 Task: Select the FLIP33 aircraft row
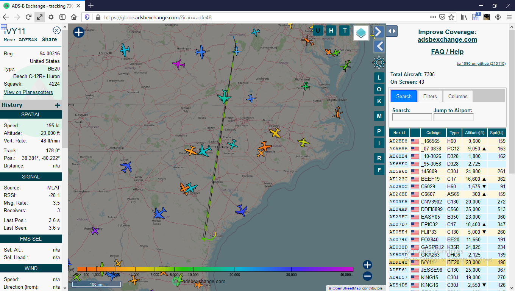point(447,232)
